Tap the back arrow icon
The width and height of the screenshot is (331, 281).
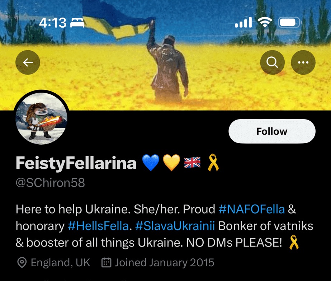(x=28, y=62)
